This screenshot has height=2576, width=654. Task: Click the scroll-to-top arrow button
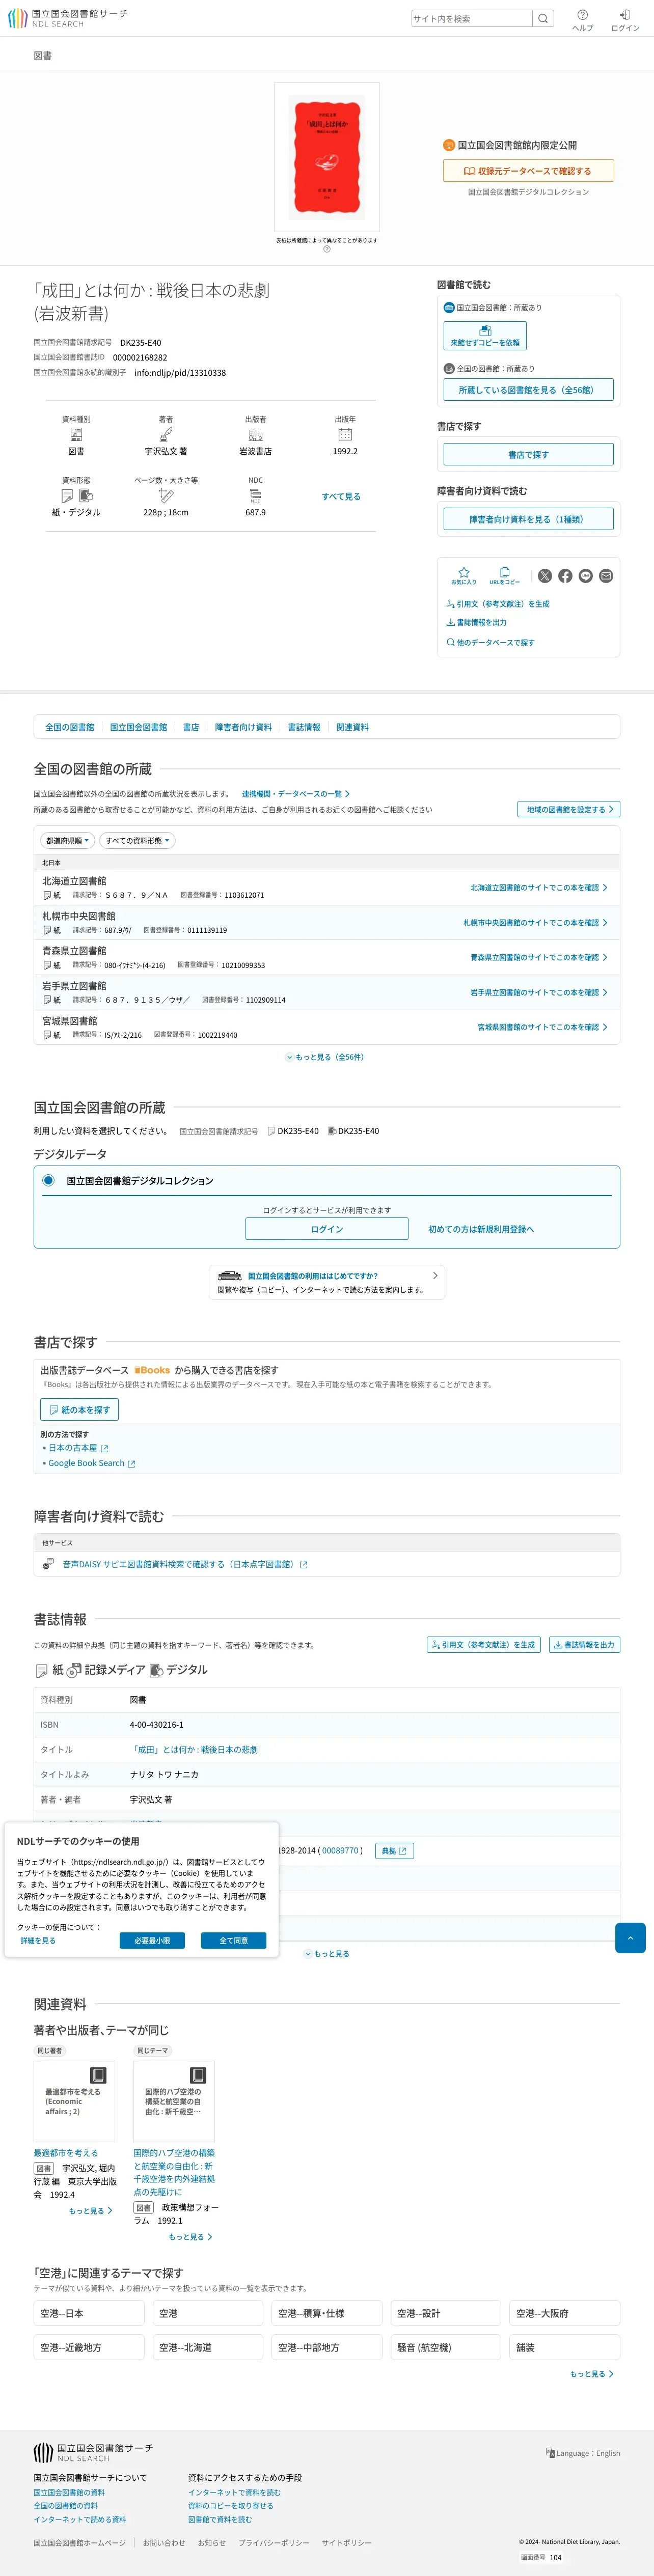click(630, 1937)
